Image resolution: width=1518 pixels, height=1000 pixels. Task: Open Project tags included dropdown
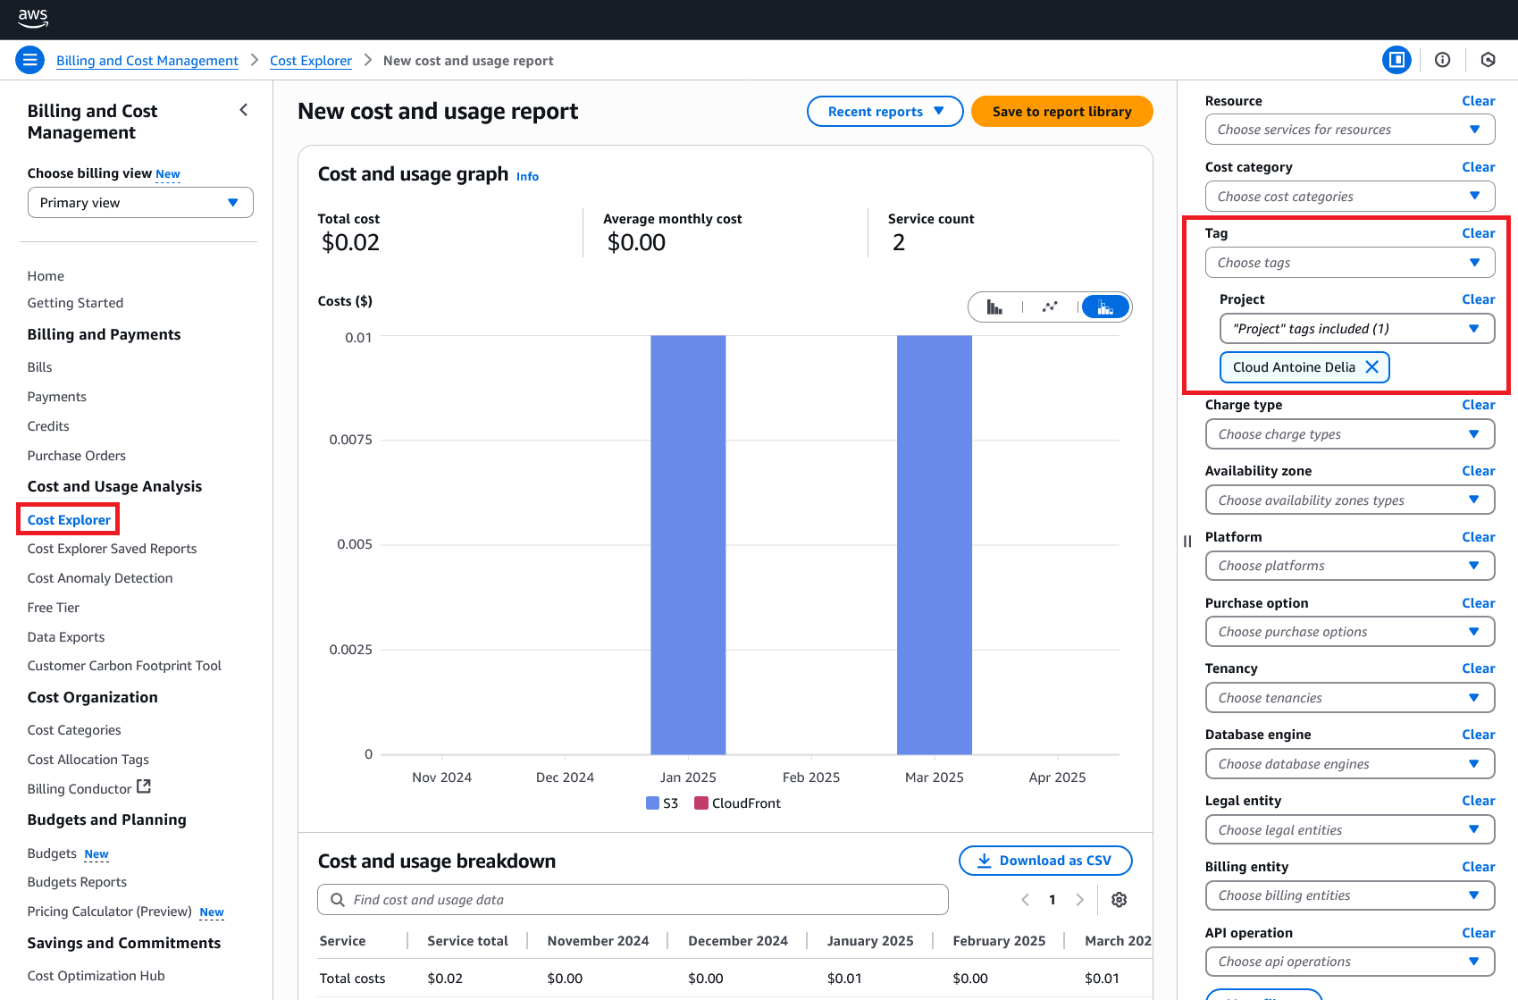pyautogui.click(x=1356, y=329)
